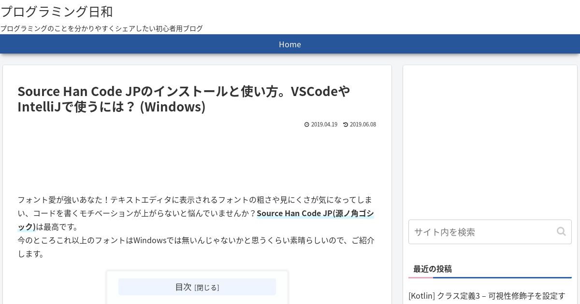580x304 pixels.
Task: Collapse table of contents with 閉じる
Action: pyautogui.click(x=207, y=288)
